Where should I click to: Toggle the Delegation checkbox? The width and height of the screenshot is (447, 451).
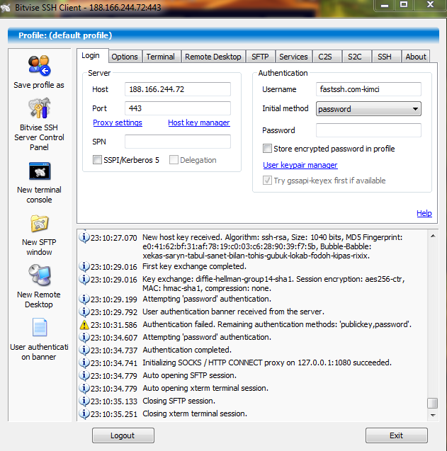pos(174,159)
